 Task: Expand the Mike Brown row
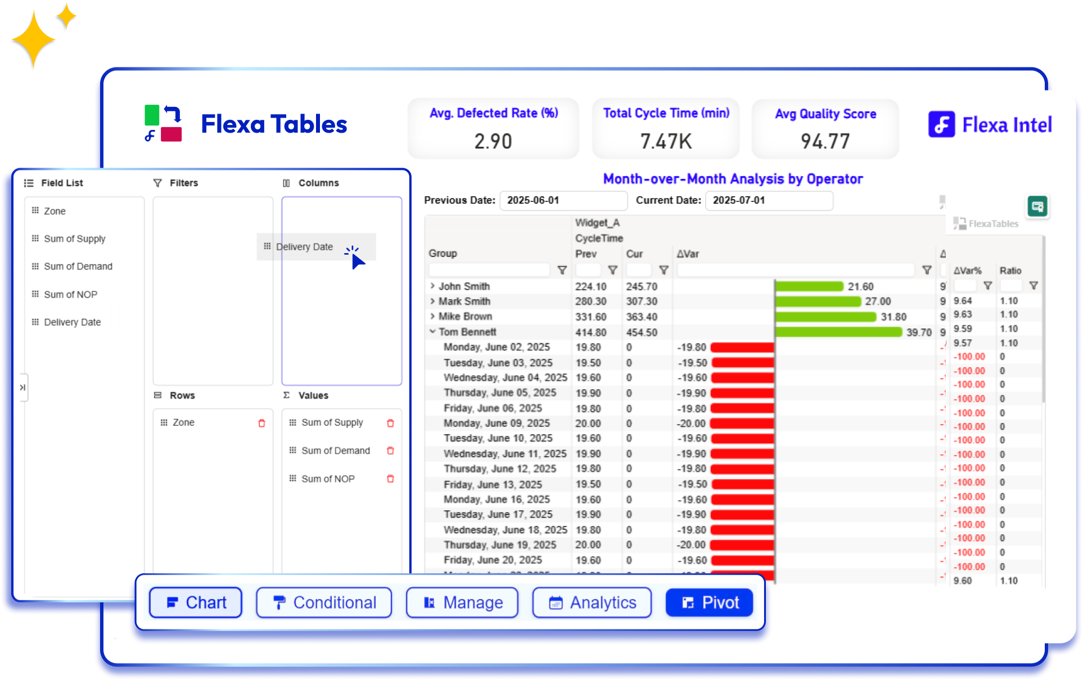pyautogui.click(x=432, y=317)
